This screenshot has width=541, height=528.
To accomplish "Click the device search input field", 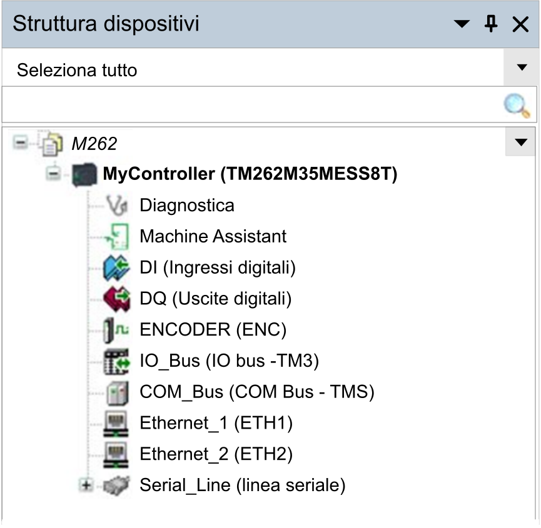I will coord(250,106).
